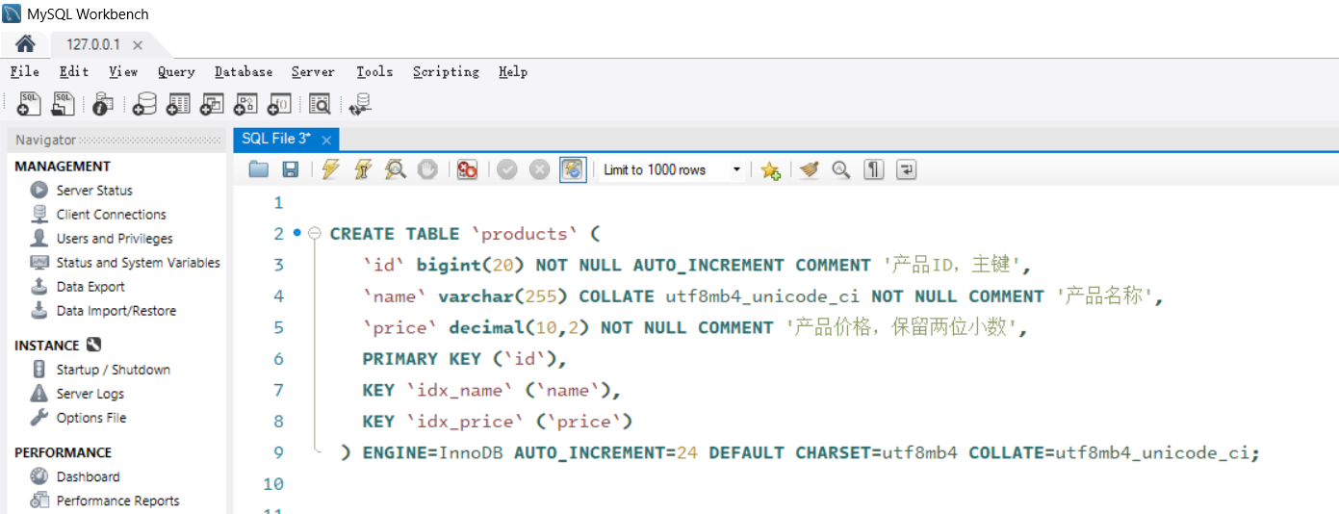This screenshot has width=1339, height=514.
Task: Save the SQL script to file
Action: click(290, 169)
